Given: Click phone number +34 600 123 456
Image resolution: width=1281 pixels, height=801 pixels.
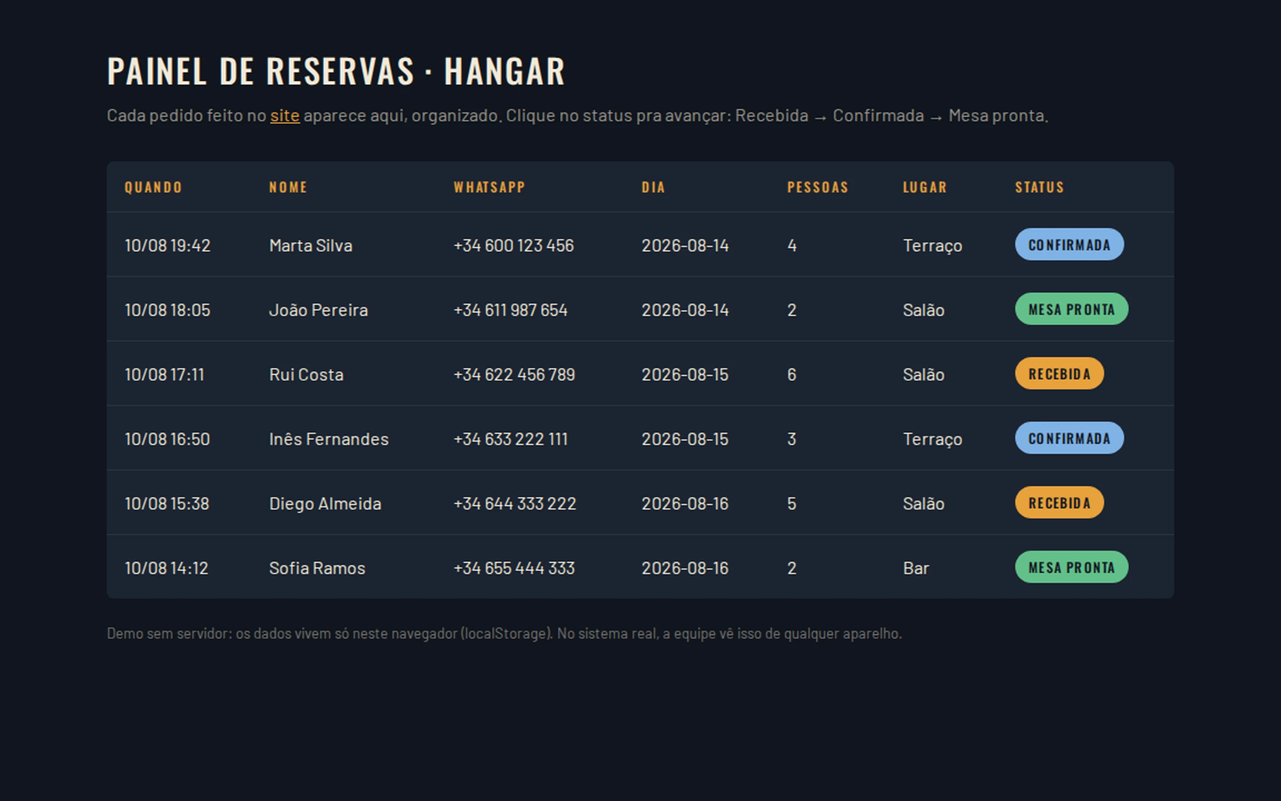Looking at the screenshot, I should 513,246.
